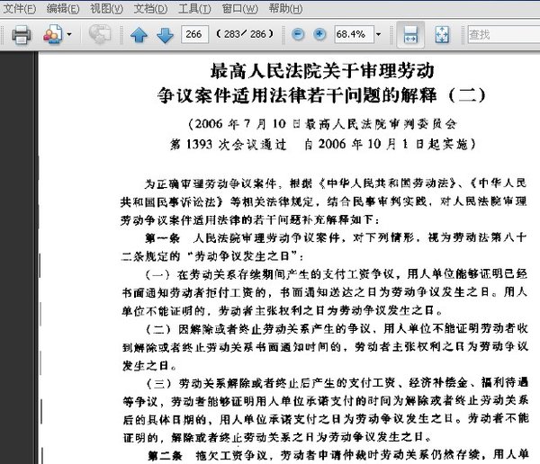Screen dimensions: 540x464
Task: Open the 编辑(E) menu
Action: click(63, 9)
